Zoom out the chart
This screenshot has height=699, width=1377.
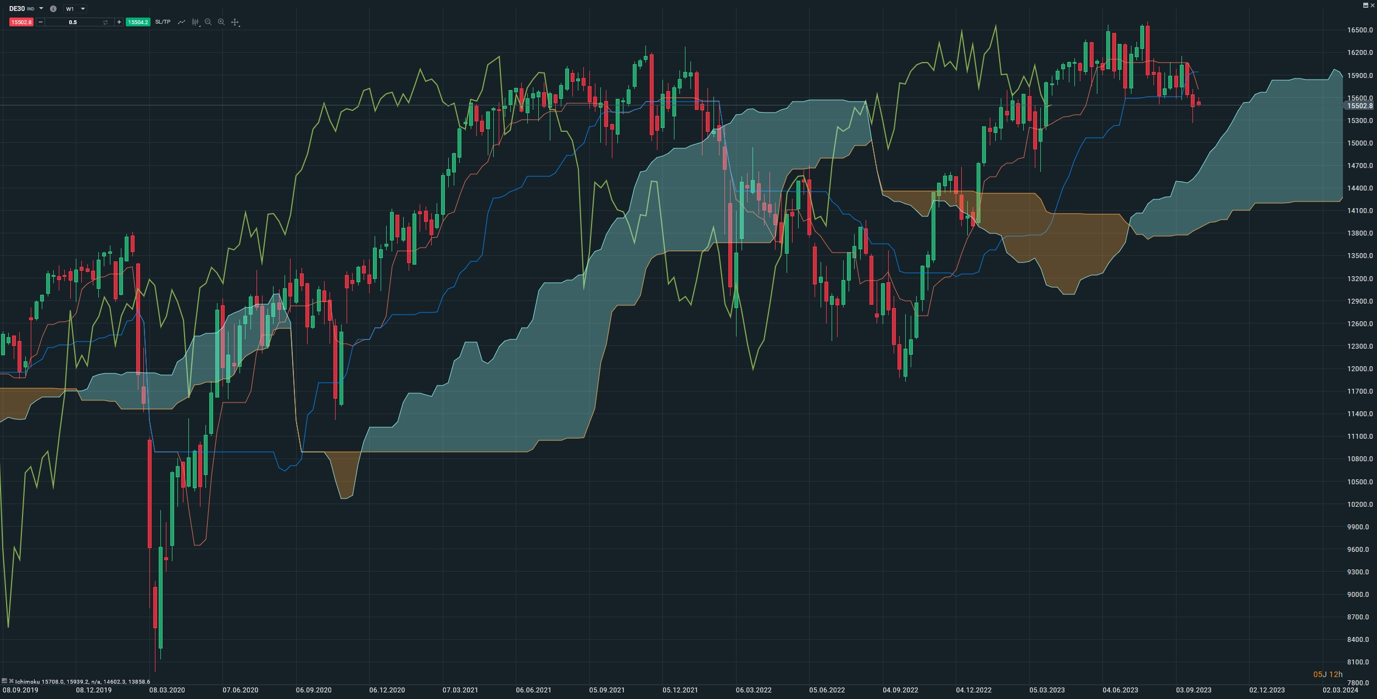(x=208, y=22)
